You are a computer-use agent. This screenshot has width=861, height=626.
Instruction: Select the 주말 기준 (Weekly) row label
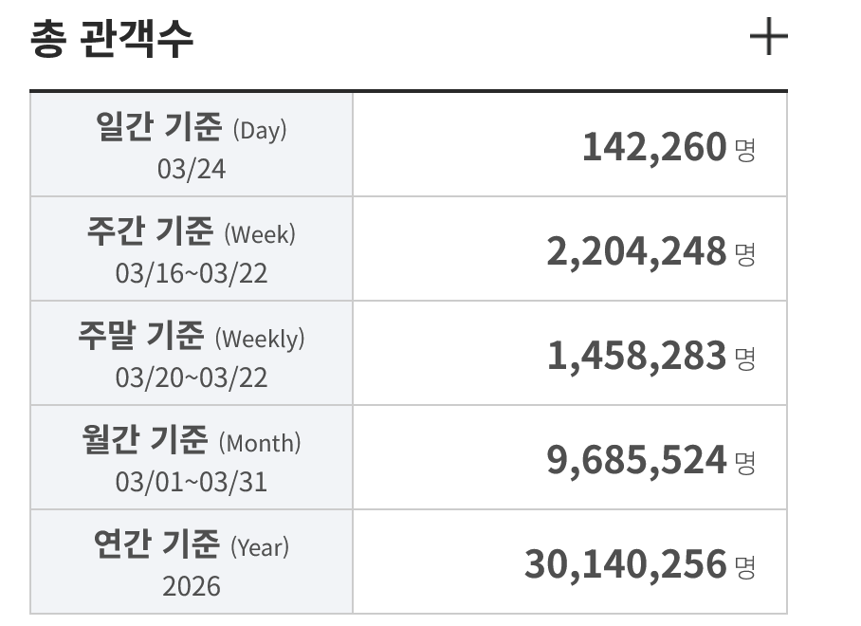click(192, 336)
